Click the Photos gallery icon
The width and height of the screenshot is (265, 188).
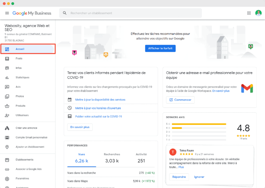pyautogui.click(x=7, y=96)
